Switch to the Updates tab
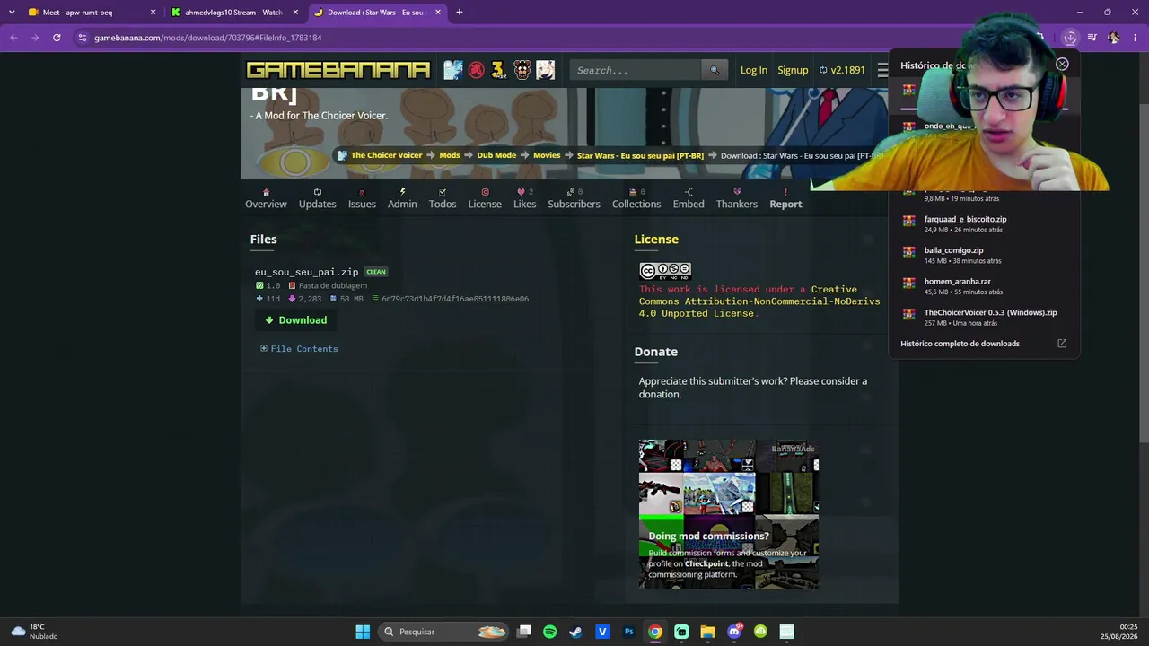Image resolution: width=1149 pixels, height=646 pixels. click(317, 198)
